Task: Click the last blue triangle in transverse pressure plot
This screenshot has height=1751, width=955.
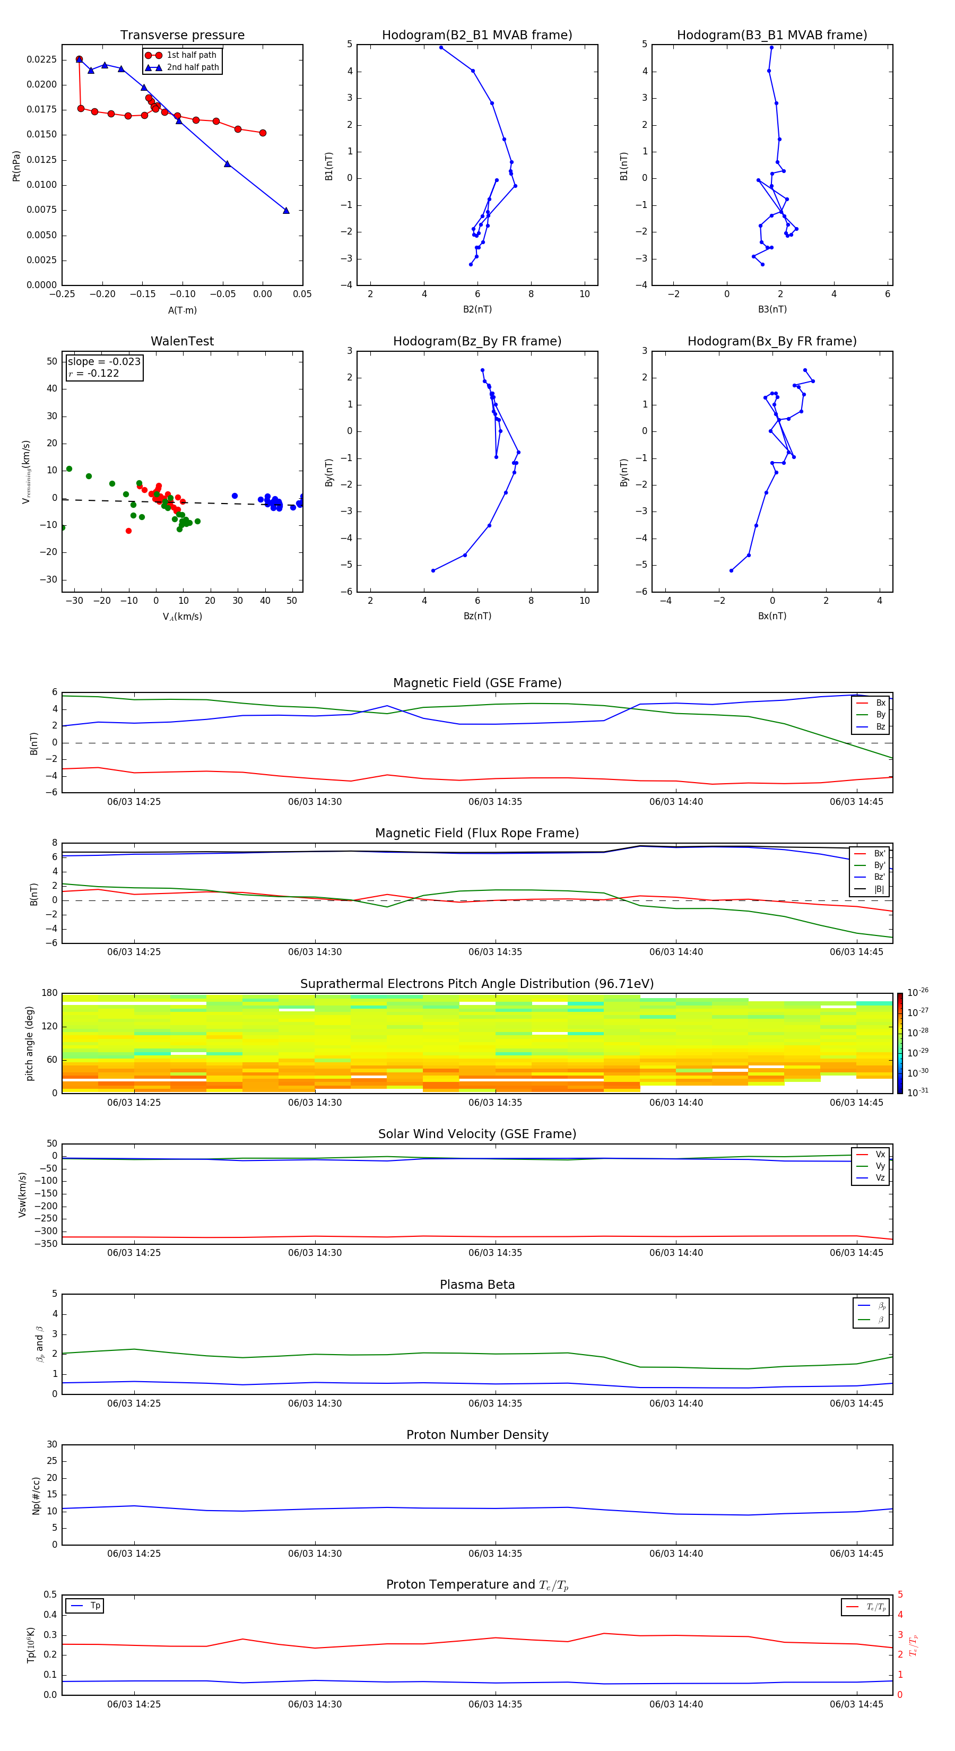Action: [x=285, y=211]
